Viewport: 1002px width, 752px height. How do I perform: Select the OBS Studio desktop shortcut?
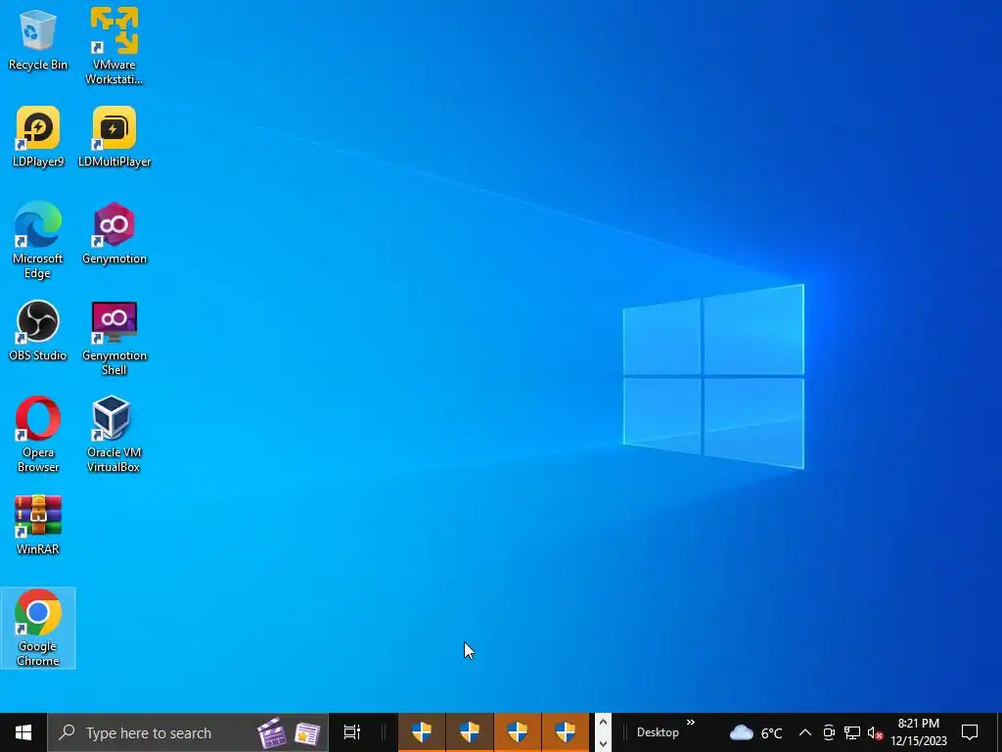point(38,331)
